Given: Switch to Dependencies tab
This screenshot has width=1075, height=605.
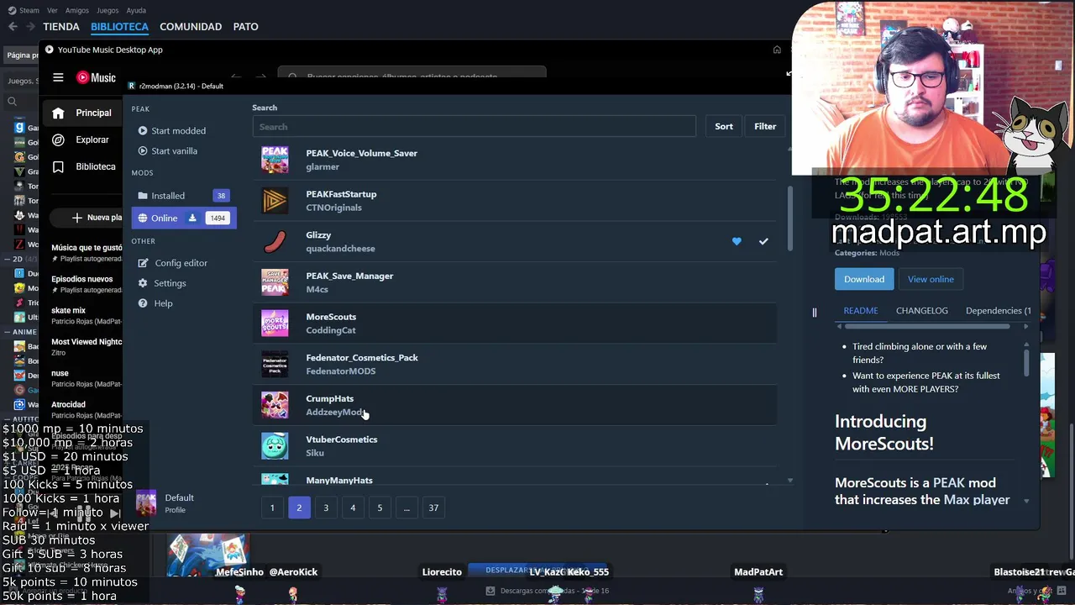Looking at the screenshot, I should coord(998,311).
